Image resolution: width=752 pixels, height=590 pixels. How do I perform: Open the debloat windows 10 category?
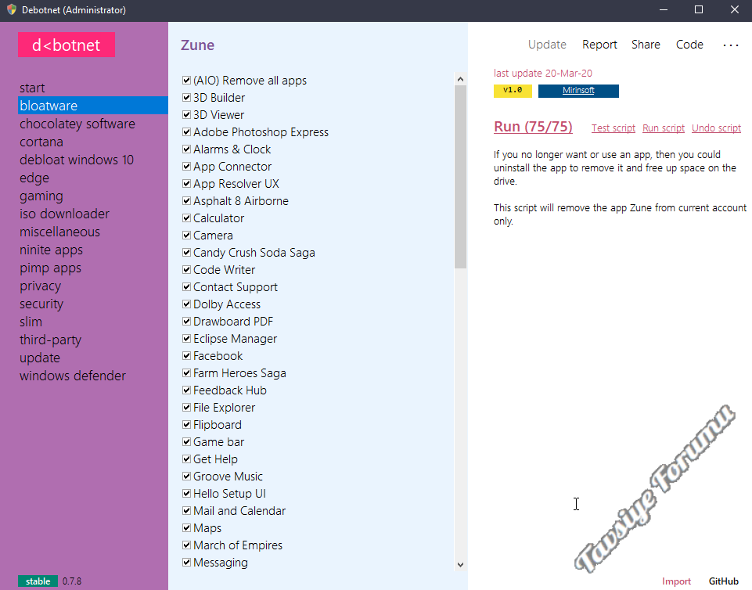[77, 160]
